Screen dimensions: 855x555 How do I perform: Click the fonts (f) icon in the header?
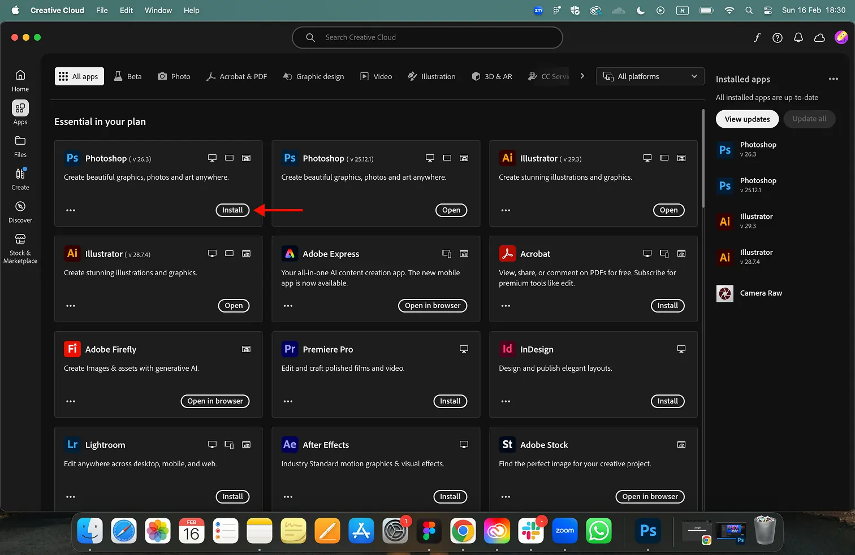click(x=757, y=37)
